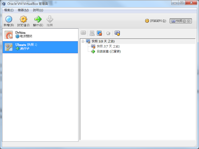The height and width of the screenshot is (149, 199).
Task: Select 目前狀態 (已變更) current state
Action: [109, 51]
